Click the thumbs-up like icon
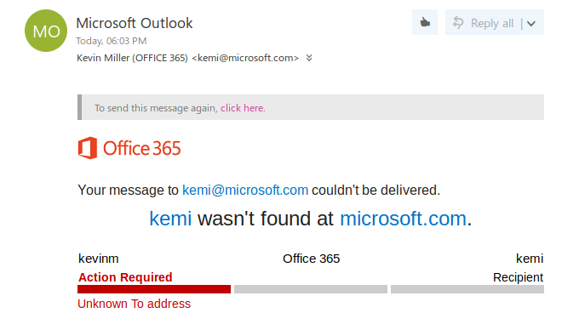 point(425,23)
